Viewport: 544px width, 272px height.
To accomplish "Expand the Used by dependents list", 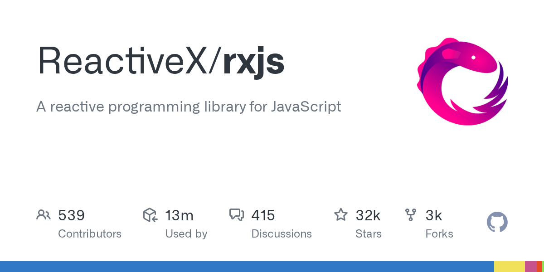I will pyautogui.click(x=186, y=233).
